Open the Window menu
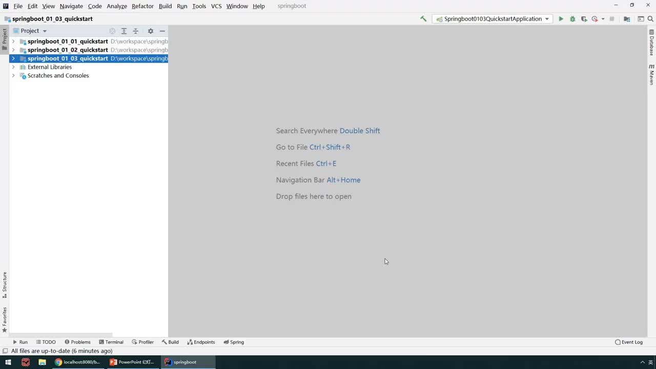This screenshot has width=656, height=369. tap(237, 6)
